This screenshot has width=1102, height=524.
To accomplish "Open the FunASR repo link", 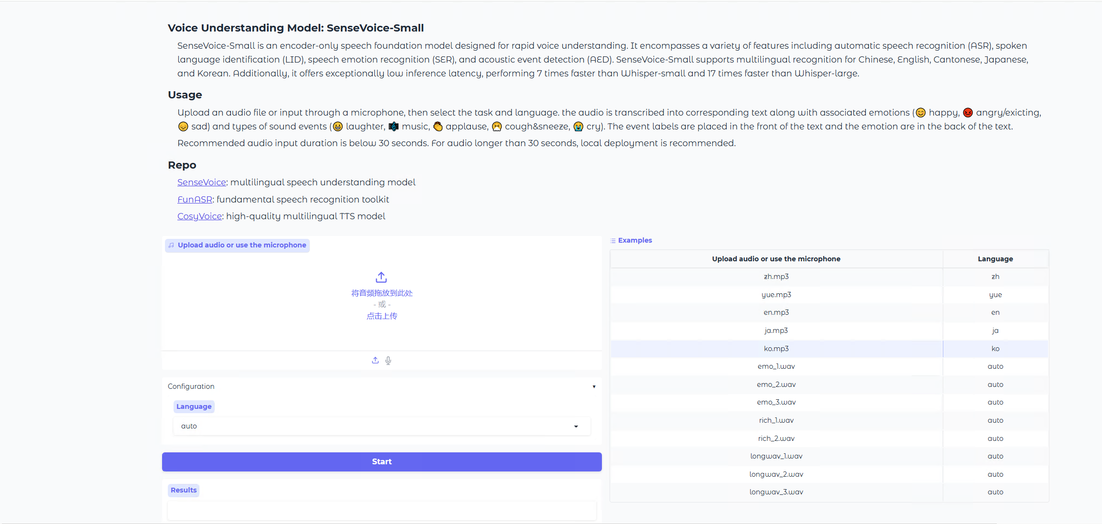I will [x=195, y=200].
